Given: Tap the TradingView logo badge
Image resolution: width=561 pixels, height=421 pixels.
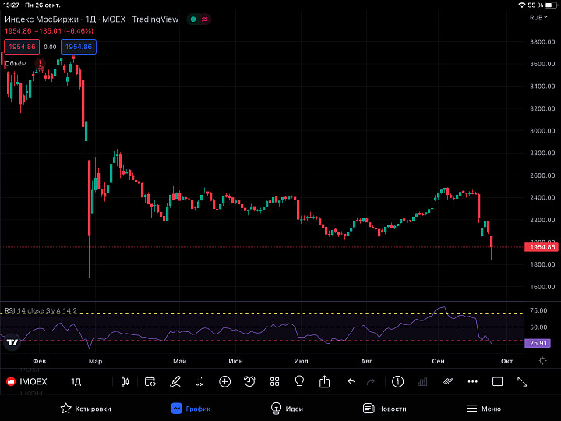Looking at the screenshot, I should [12, 342].
